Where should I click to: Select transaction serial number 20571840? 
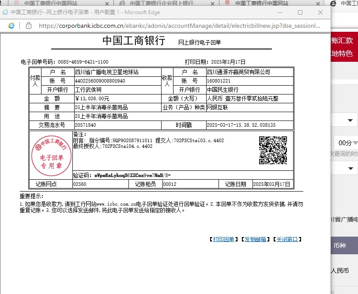click(x=85, y=125)
